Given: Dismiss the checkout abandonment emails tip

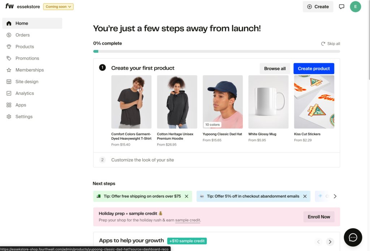Looking at the screenshot, I should 305,196.
